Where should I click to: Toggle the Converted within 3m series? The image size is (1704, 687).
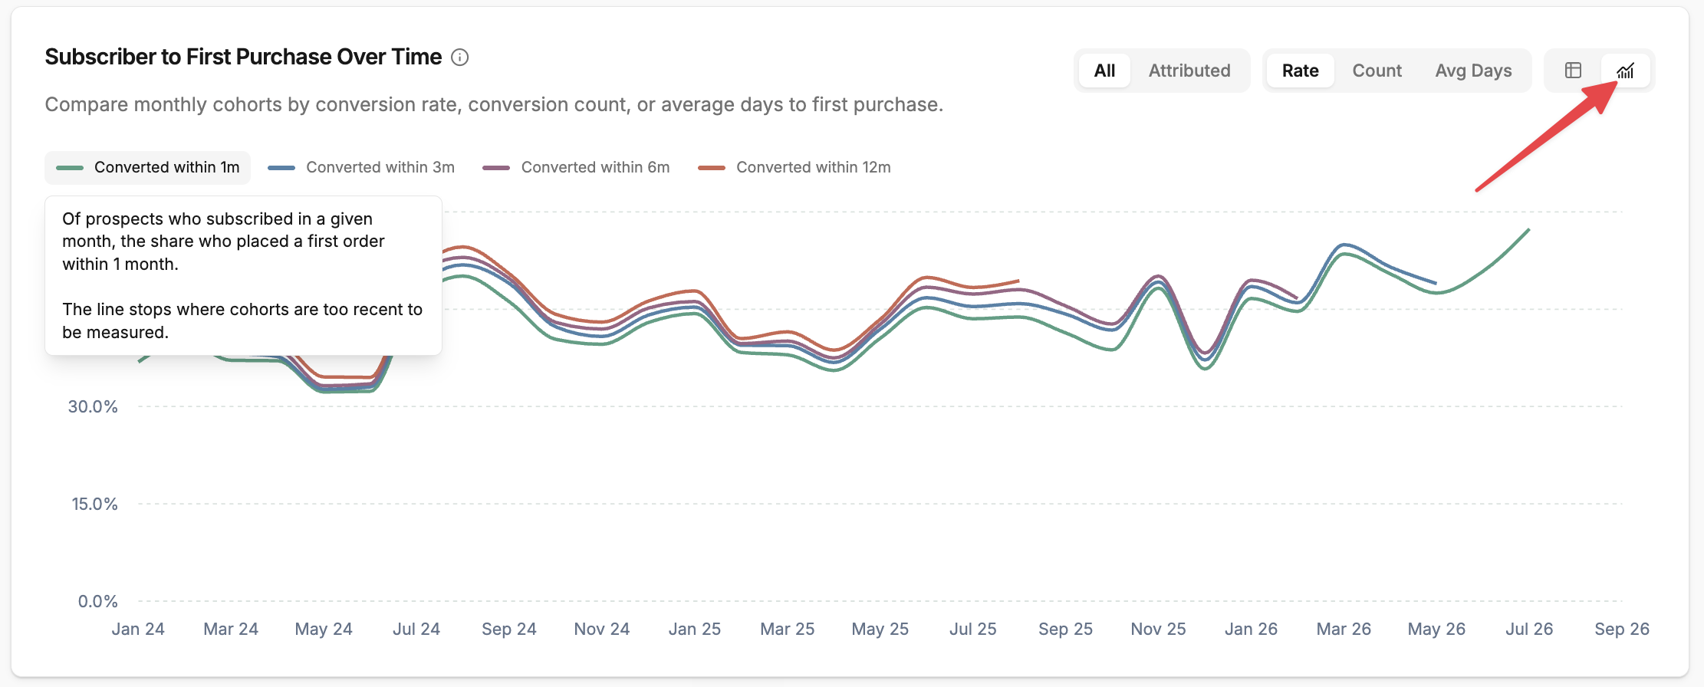[x=361, y=167]
